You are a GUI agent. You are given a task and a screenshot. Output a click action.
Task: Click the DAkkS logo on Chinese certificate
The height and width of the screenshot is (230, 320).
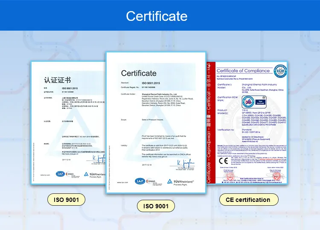73,175
